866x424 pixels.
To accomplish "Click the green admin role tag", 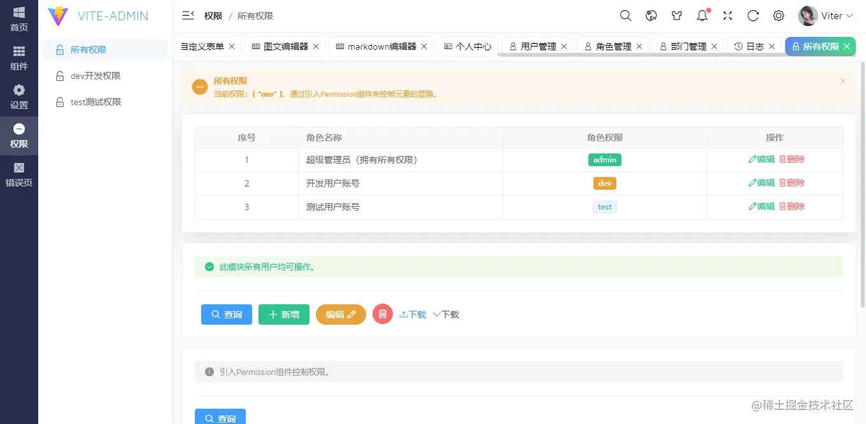I will (604, 159).
